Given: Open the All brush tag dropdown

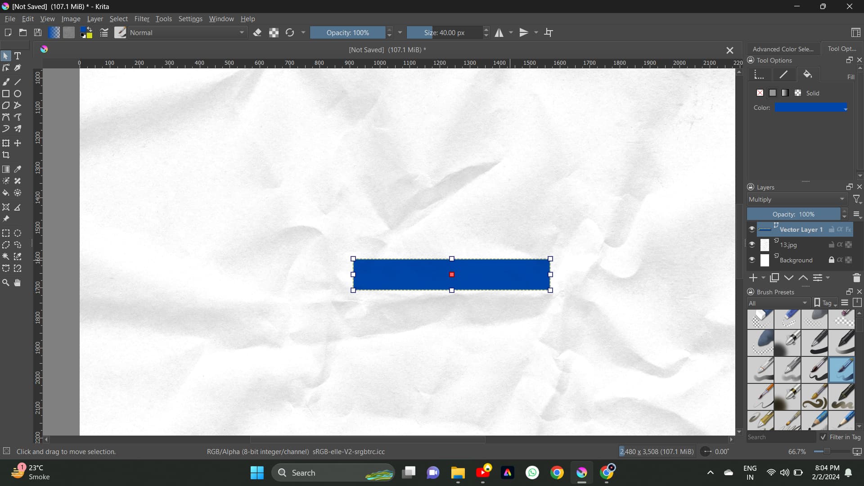Looking at the screenshot, I should click(778, 303).
